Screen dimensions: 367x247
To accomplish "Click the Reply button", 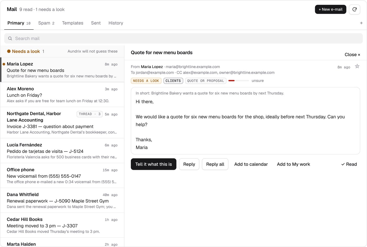I will pos(189,164).
